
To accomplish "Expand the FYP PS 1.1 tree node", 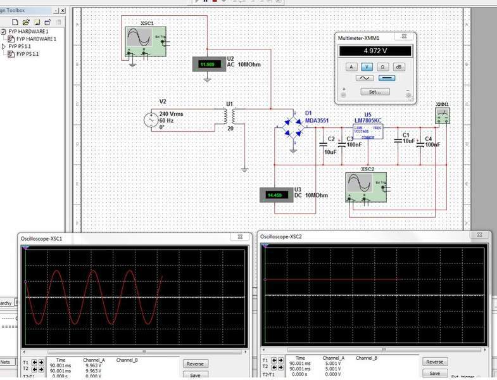I will point(4,46).
